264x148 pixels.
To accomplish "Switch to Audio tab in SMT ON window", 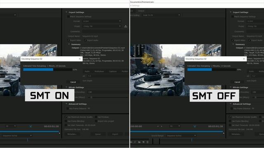I will (87, 71).
